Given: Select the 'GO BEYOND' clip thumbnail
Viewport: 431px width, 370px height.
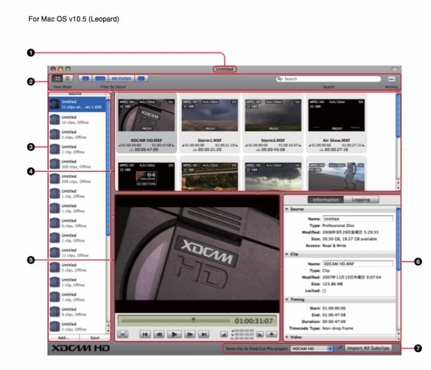Looking at the screenshot, I should pos(146,176).
